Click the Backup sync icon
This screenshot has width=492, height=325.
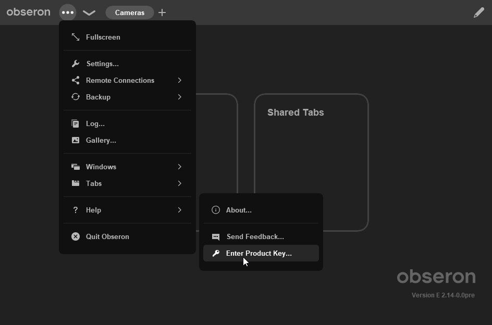[x=75, y=97]
